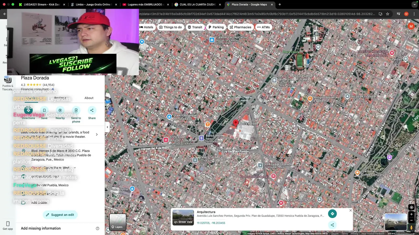Viewport: 419px width, 235px height.
Task: Open Puebla & Tlaxcala recent item in sidebar
Action: 8,83
